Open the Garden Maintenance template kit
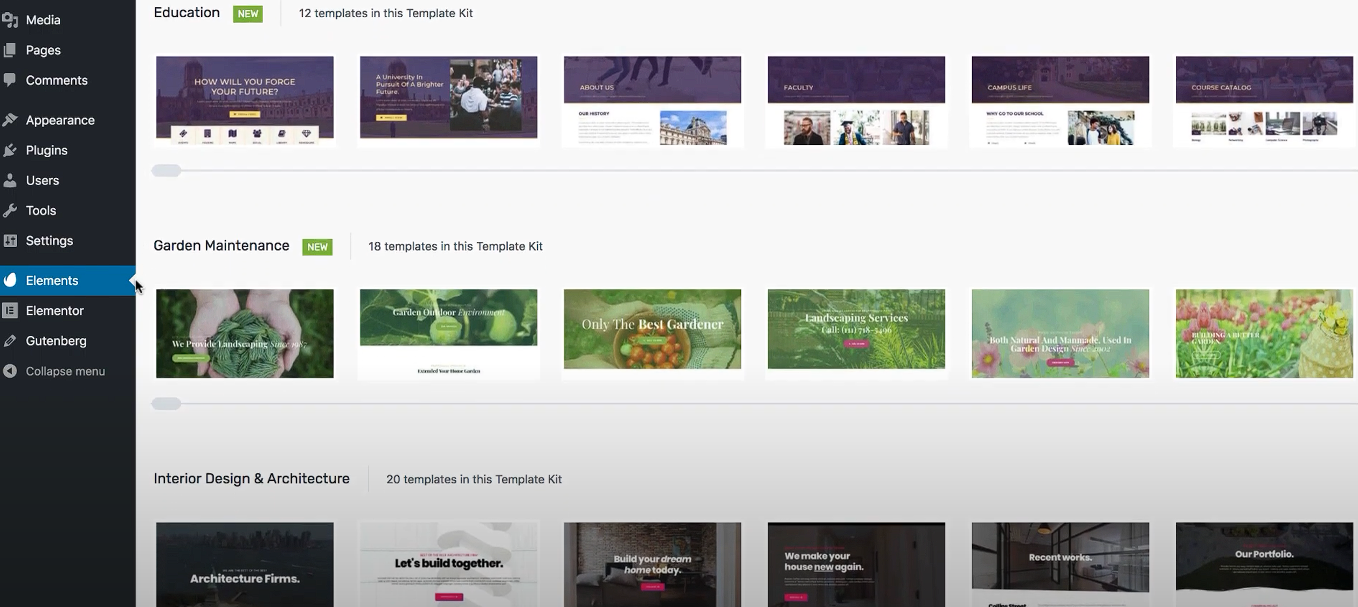This screenshot has height=607, width=1358. [x=221, y=246]
